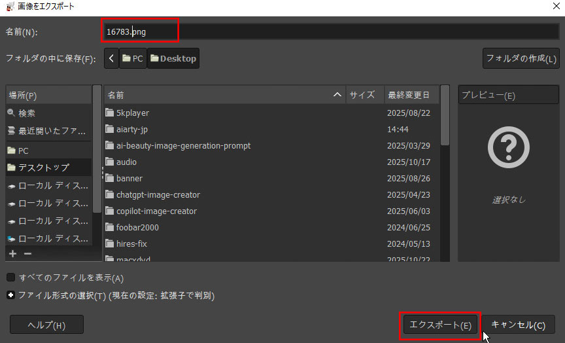This screenshot has width=565, height=343.
Task: Select the foobar2000 folder
Action: [x=137, y=227]
